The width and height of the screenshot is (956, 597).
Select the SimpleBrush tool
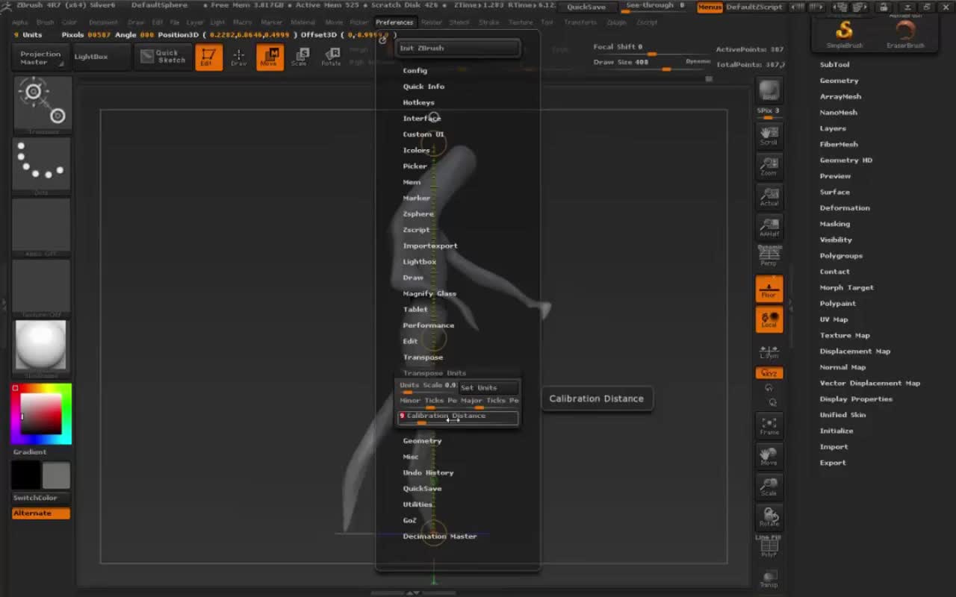pyautogui.click(x=844, y=34)
